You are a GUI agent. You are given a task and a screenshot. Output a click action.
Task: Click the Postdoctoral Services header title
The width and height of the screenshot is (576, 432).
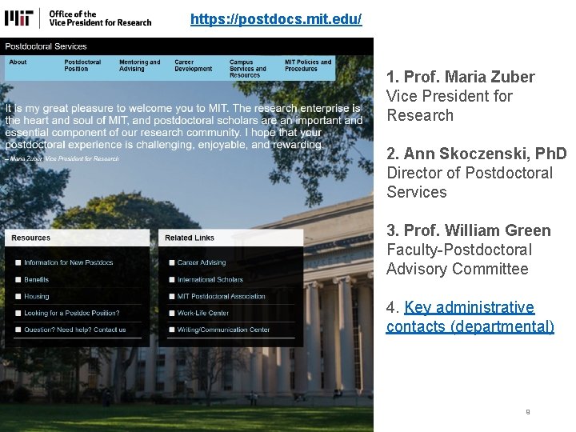[x=46, y=46]
